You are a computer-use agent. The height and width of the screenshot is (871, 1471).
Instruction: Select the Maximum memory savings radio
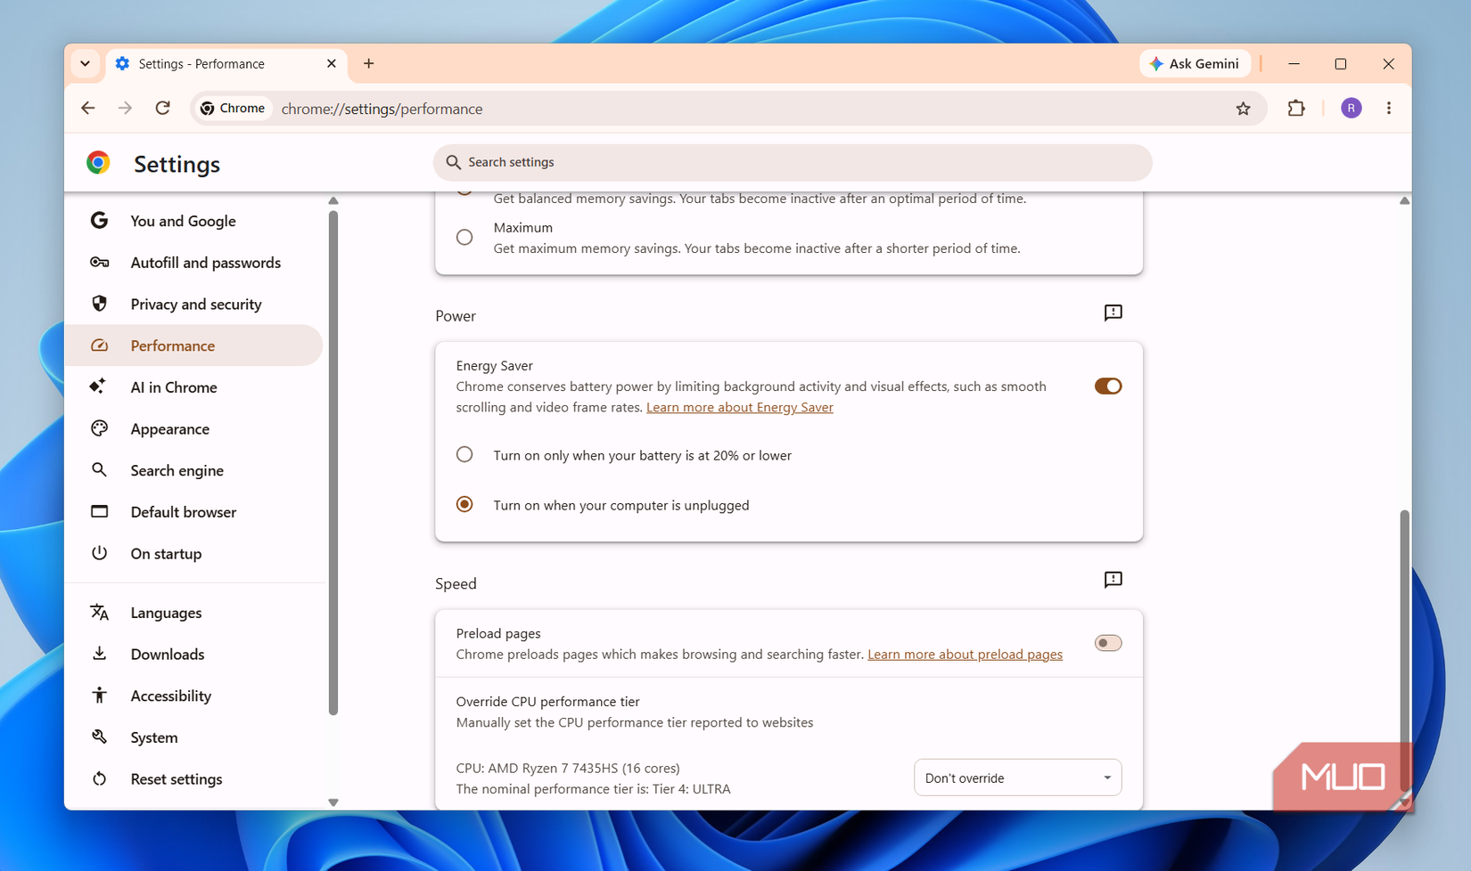(464, 237)
